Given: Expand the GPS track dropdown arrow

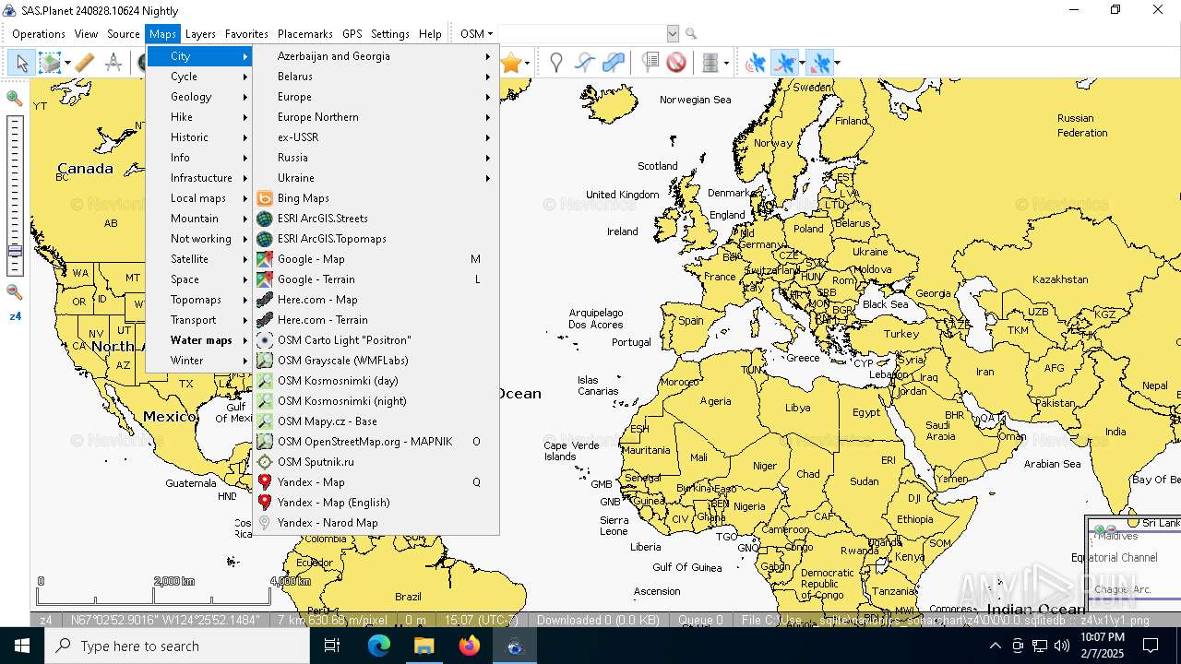Looking at the screenshot, I should tap(802, 63).
